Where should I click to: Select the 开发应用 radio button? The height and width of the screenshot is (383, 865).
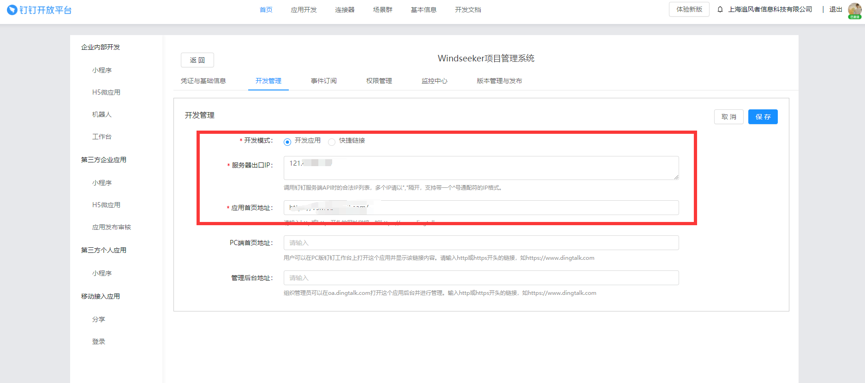(x=287, y=142)
